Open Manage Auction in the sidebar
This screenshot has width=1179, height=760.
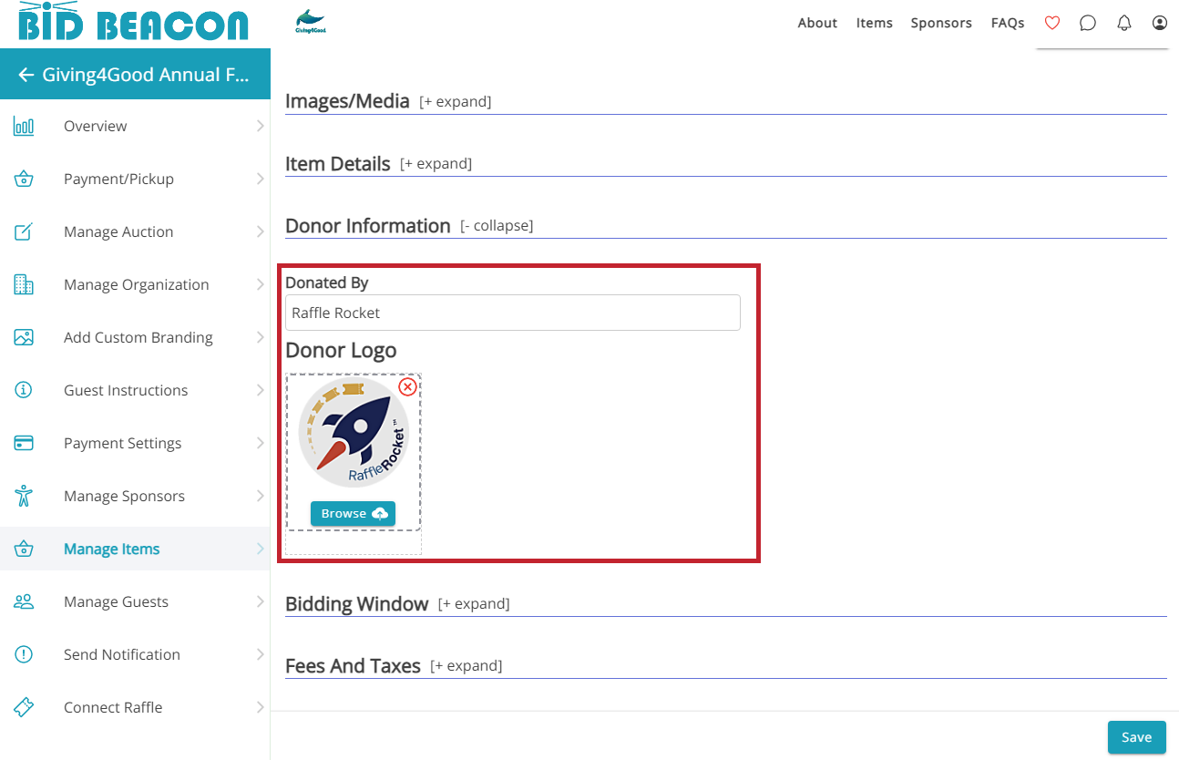[x=135, y=232]
